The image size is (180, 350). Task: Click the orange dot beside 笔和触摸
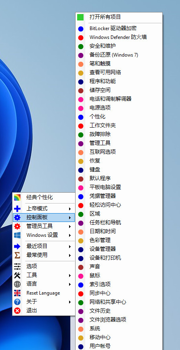pos(81,64)
